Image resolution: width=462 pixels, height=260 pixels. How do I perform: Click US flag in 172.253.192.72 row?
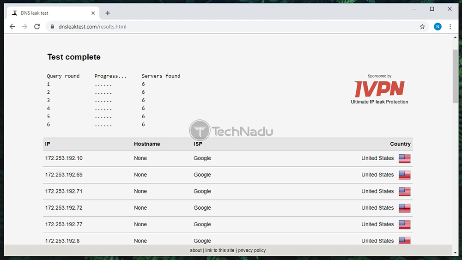pos(405,208)
